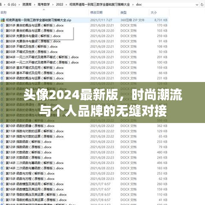Screen dimensions: 205x205
Task: Select 第15讲 函数与方程(原卷版).docx name
Action: click(30, 179)
